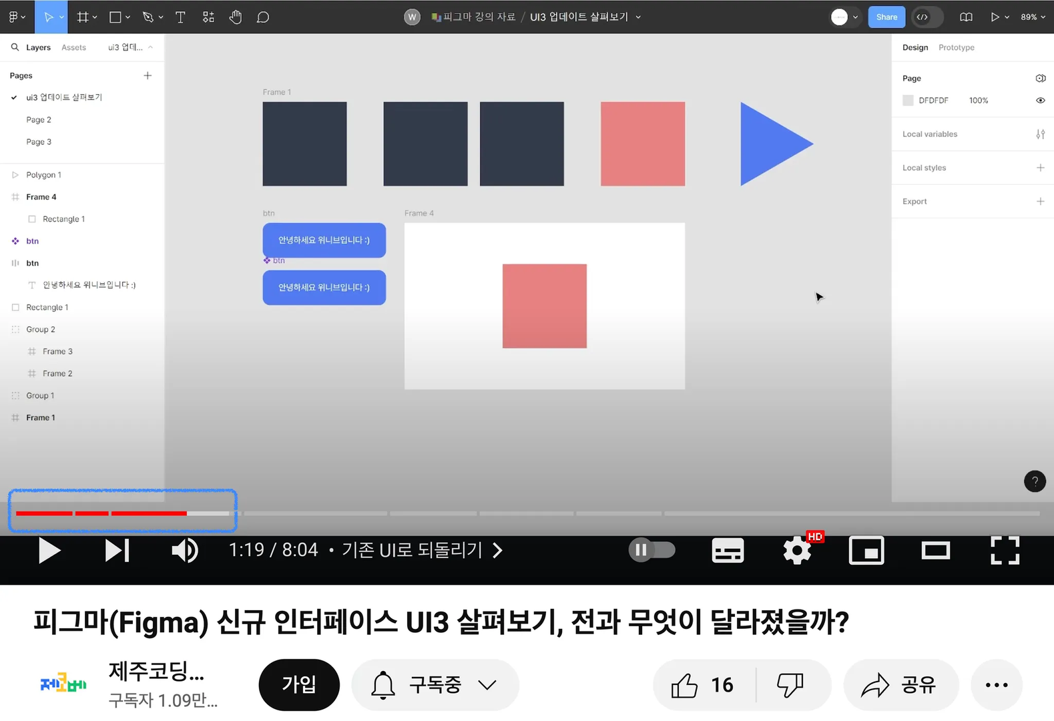Toggle subtitles captions button
Viewport: 1054px width, 721px height.
[x=728, y=551]
